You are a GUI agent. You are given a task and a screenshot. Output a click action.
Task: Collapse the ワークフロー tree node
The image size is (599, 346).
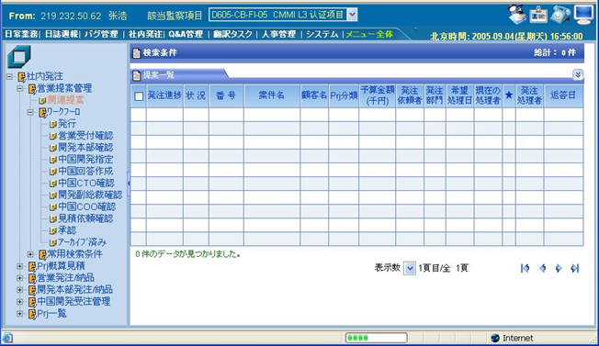click(30, 113)
